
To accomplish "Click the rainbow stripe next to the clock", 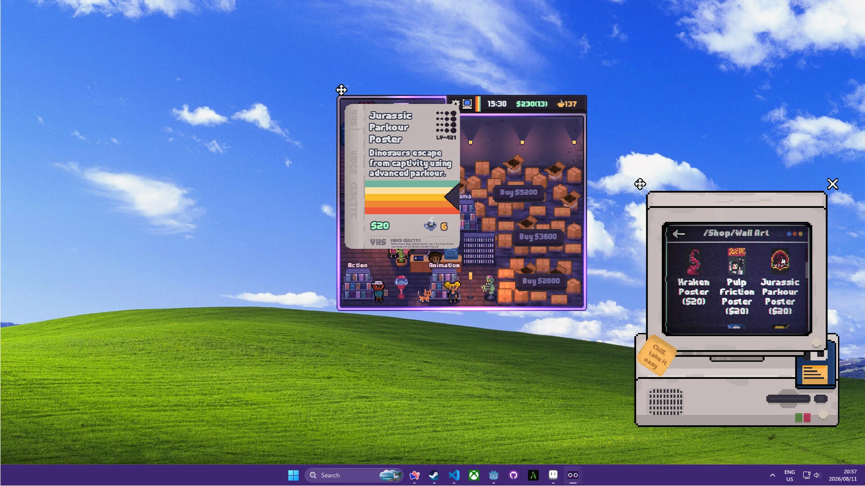I will pos(478,104).
